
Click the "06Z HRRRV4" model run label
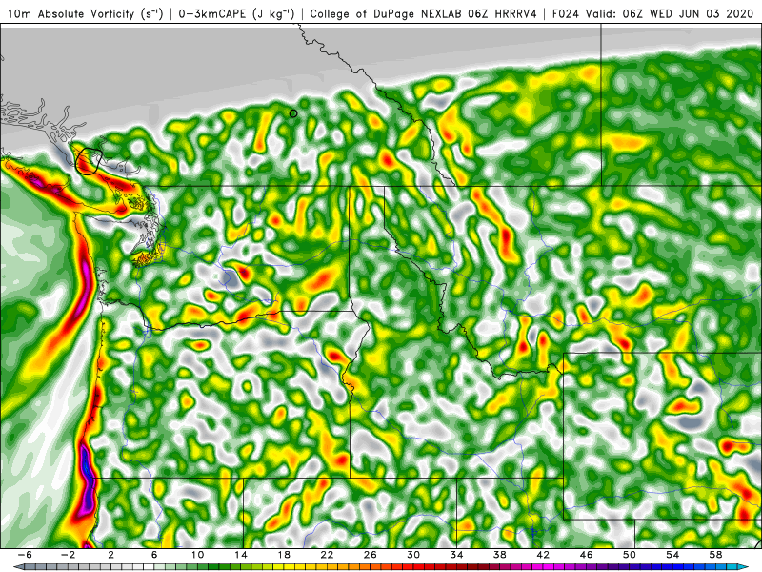click(502, 13)
